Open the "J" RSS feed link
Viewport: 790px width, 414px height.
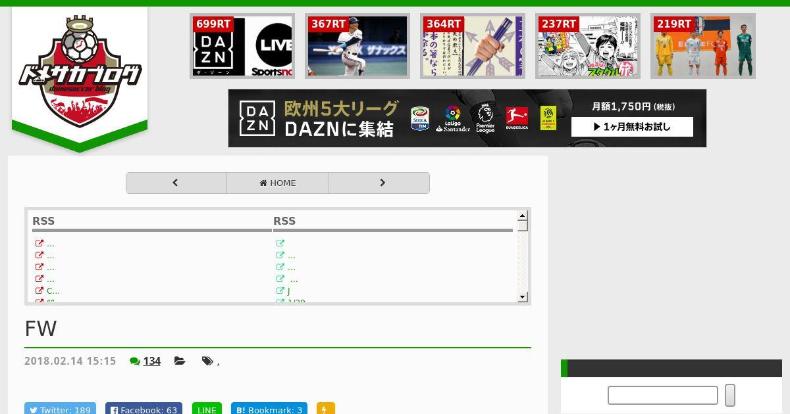pyautogui.click(x=288, y=290)
